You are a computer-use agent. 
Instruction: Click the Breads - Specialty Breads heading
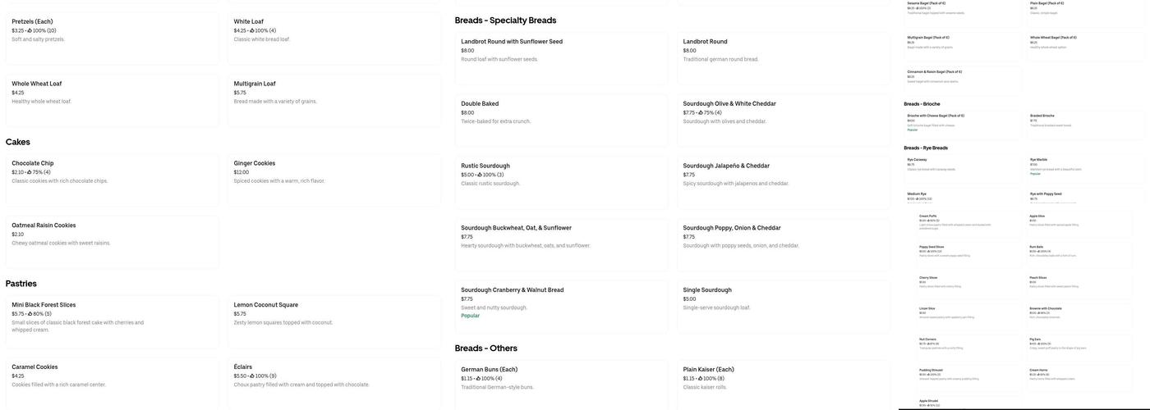pos(505,20)
